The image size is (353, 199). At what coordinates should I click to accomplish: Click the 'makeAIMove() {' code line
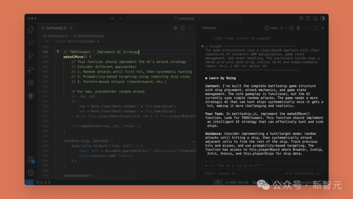pyautogui.click(x=77, y=57)
